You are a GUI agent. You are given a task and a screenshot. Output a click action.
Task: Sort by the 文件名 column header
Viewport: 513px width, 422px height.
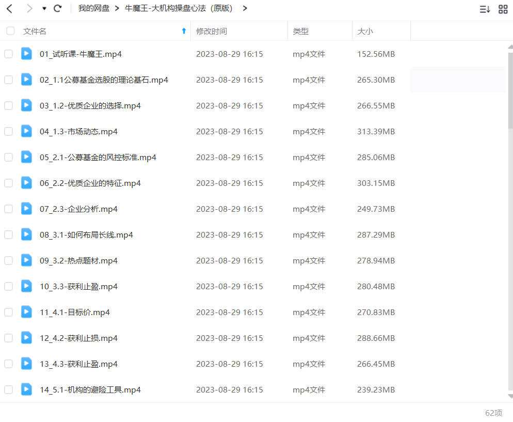tap(35, 32)
